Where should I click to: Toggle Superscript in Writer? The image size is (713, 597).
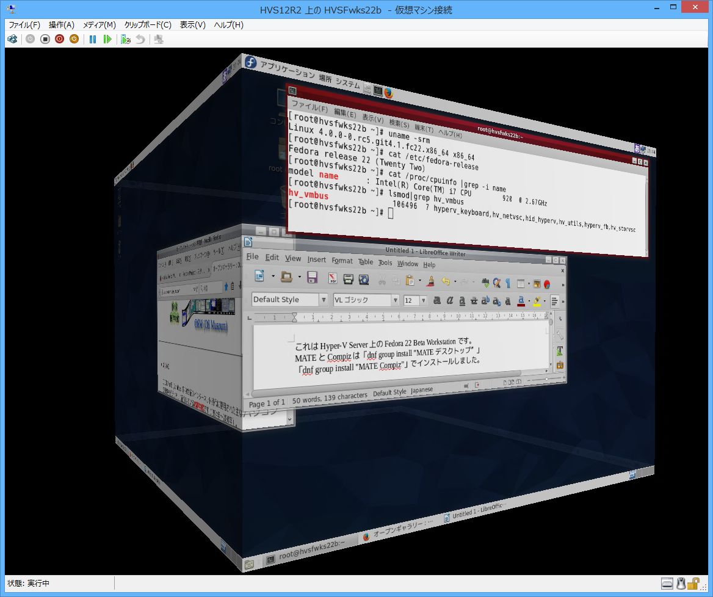tap(485, 300)
